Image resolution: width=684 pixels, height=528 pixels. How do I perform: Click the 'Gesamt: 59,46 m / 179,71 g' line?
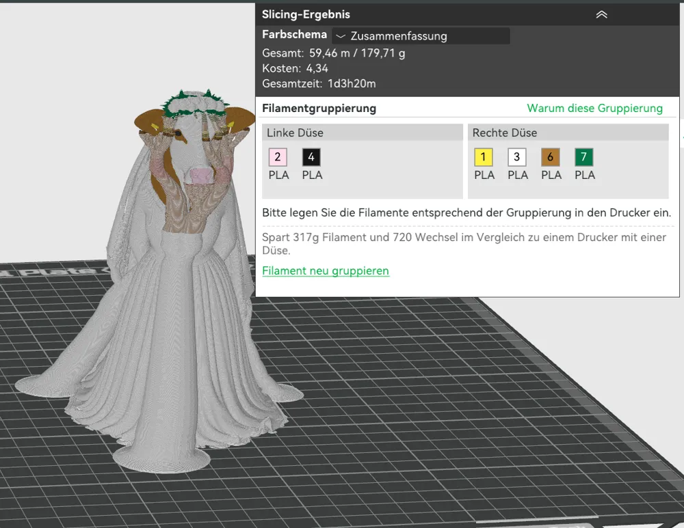point(333,53)
